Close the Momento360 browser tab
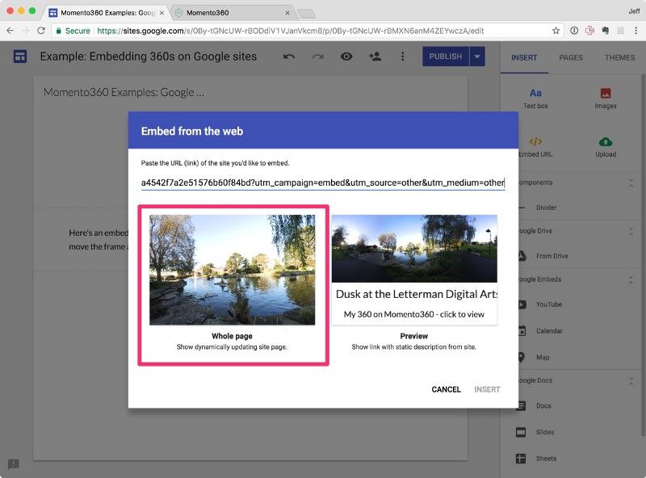646x478 pixels. coord(287,13)
